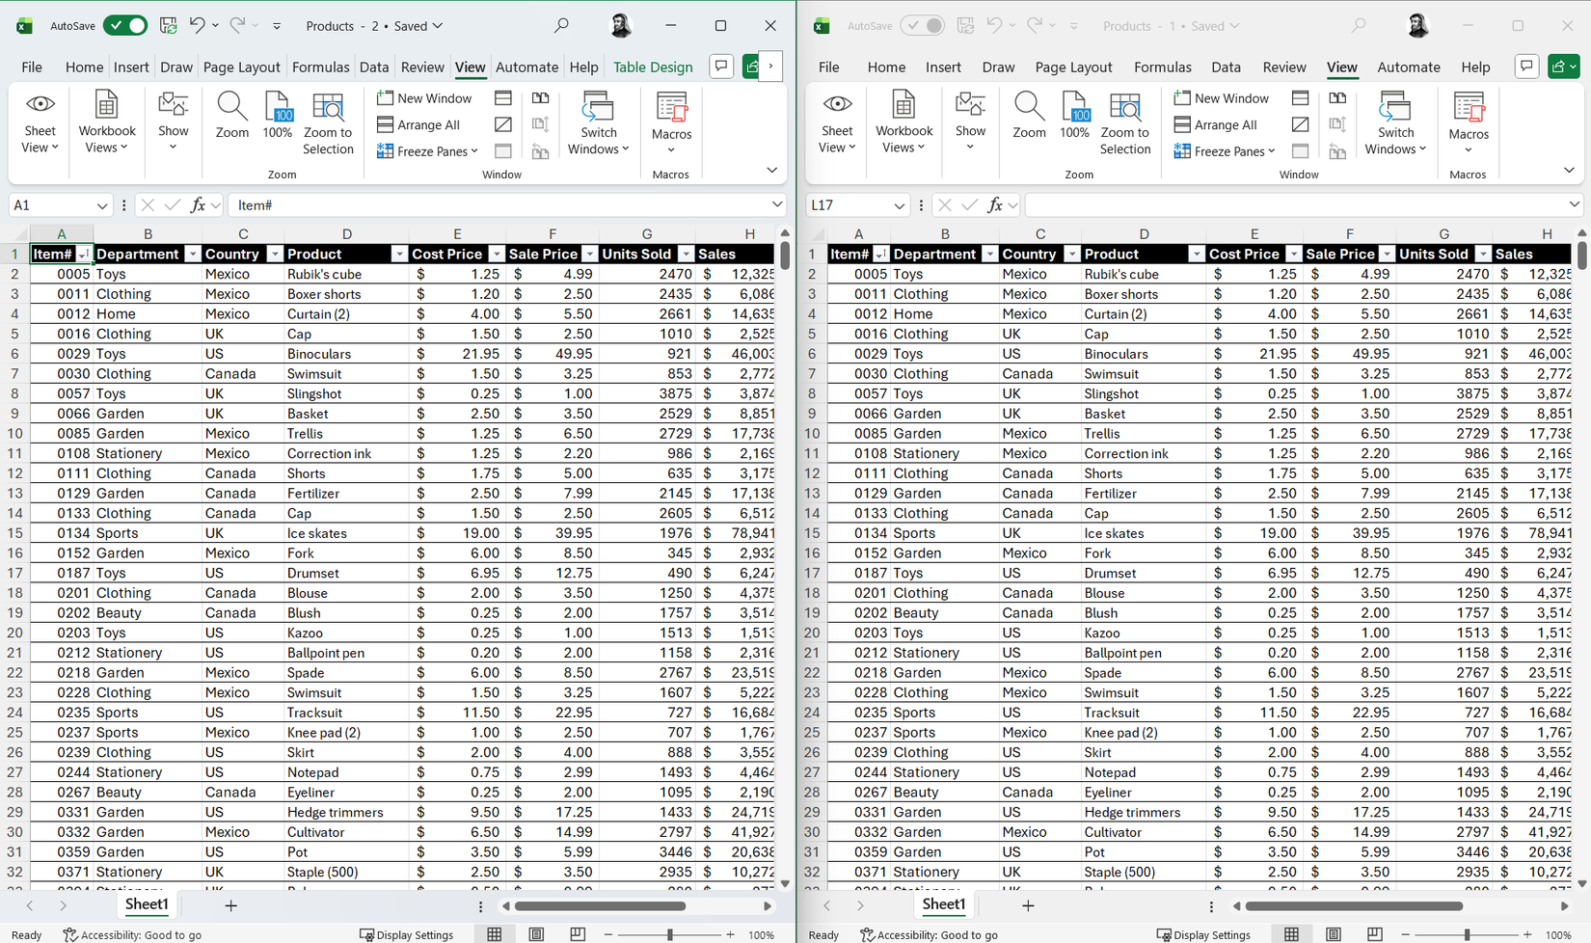This screenshot has width=1591, height=943.
Task: Open the Formulas ribbon tab
Action: click(320, 67)
